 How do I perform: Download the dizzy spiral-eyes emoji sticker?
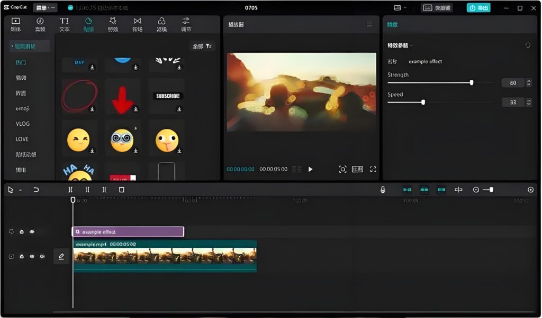(x=136, y=151)
